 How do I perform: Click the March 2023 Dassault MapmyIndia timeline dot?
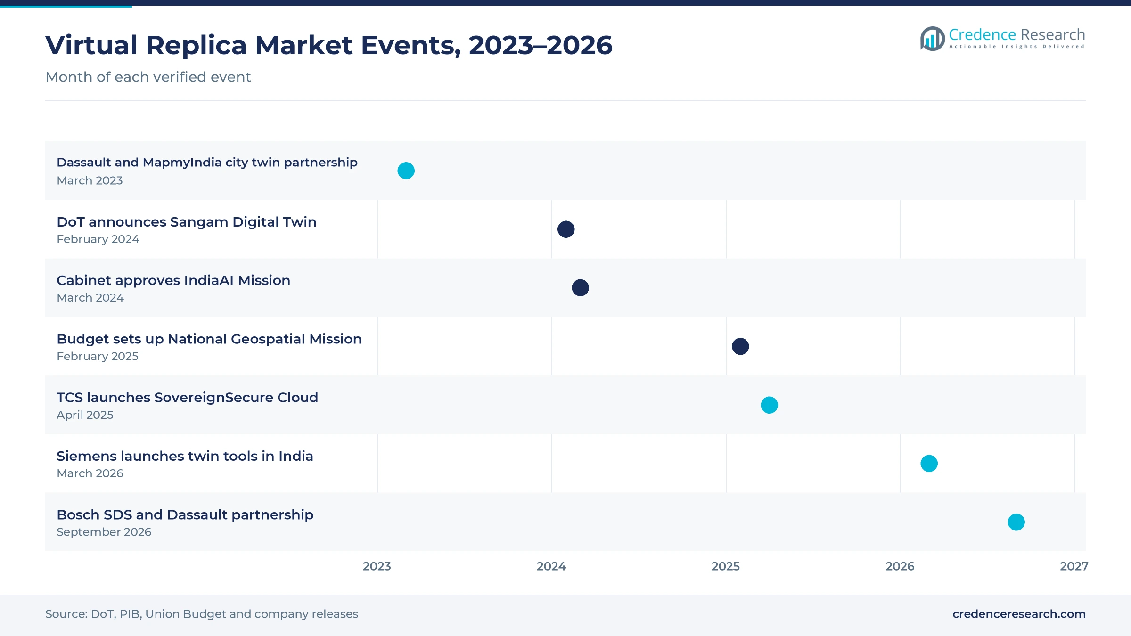pos(406,171)
